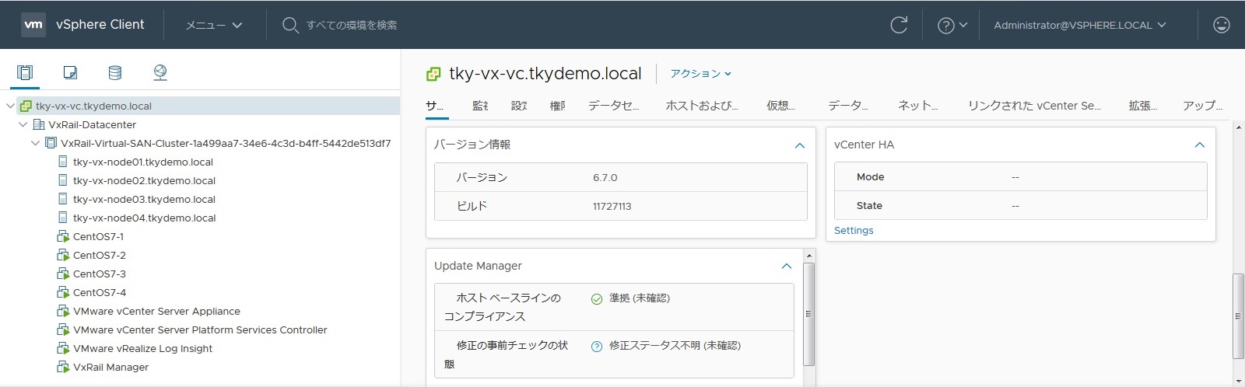1245x387 pixels.
Task: Switch to VMs and Templates view icon
Action: pyautogui.click(x=70, y=72)
